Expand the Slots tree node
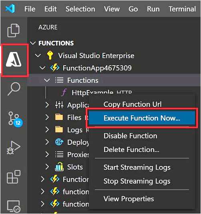This screenshot has height=214, width=201. click(47, 167)
